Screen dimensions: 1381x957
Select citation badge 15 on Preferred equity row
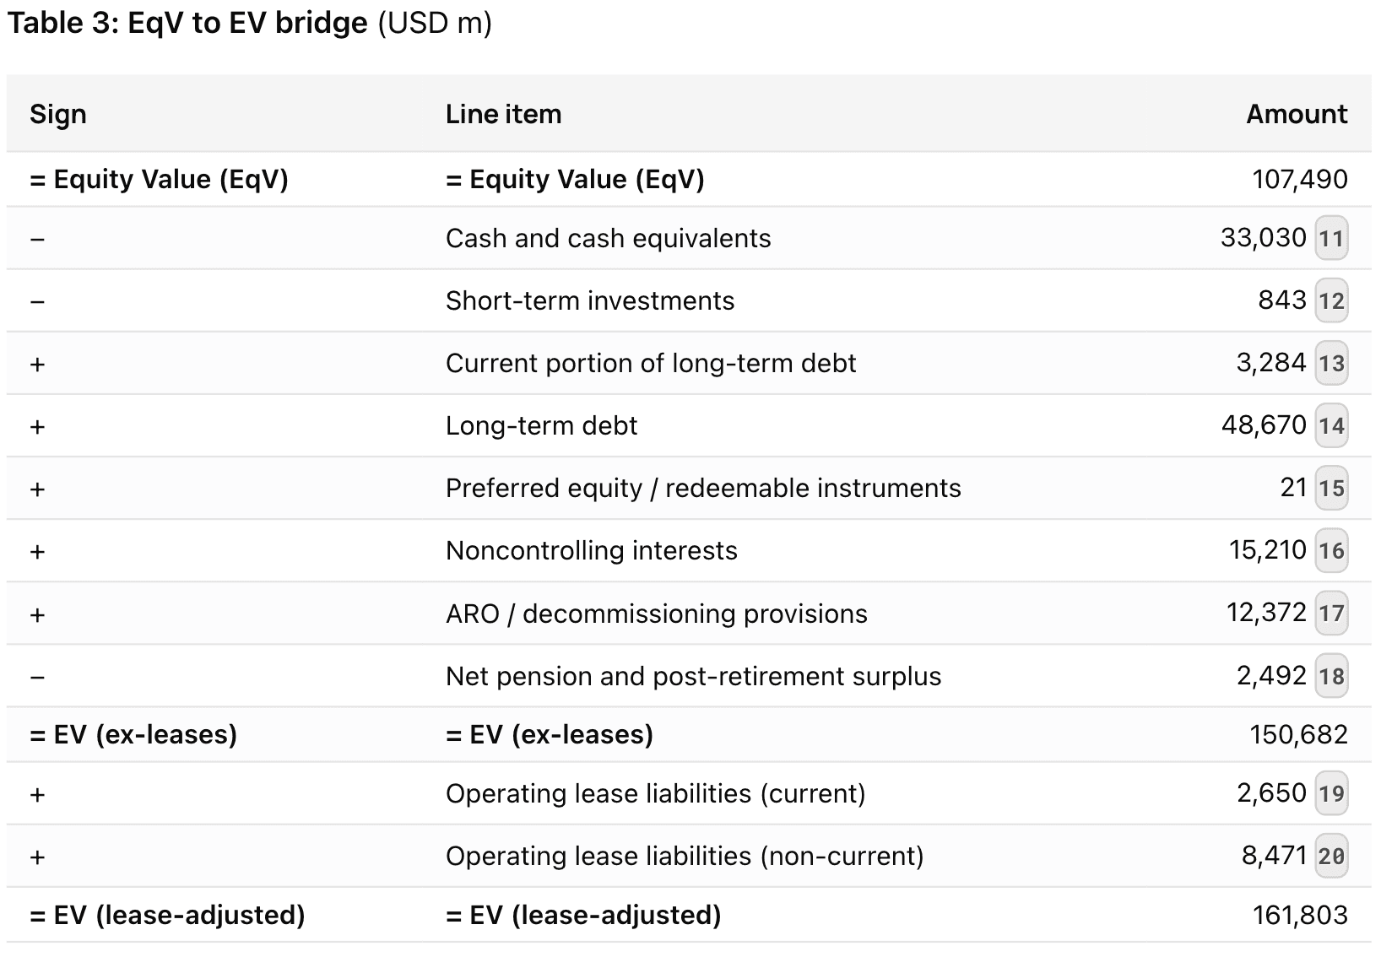(x=1331, y=489)
